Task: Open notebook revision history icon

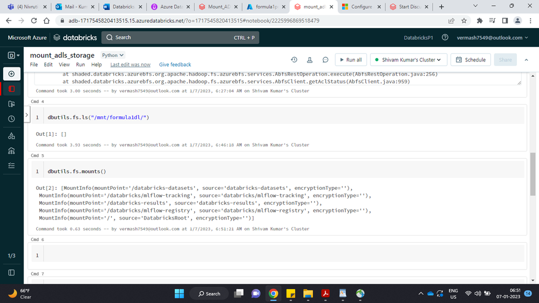Action: (x=294, y=60)
